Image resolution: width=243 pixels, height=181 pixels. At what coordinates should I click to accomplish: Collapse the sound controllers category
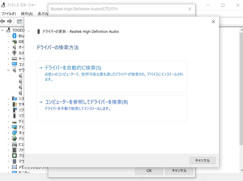9,70
